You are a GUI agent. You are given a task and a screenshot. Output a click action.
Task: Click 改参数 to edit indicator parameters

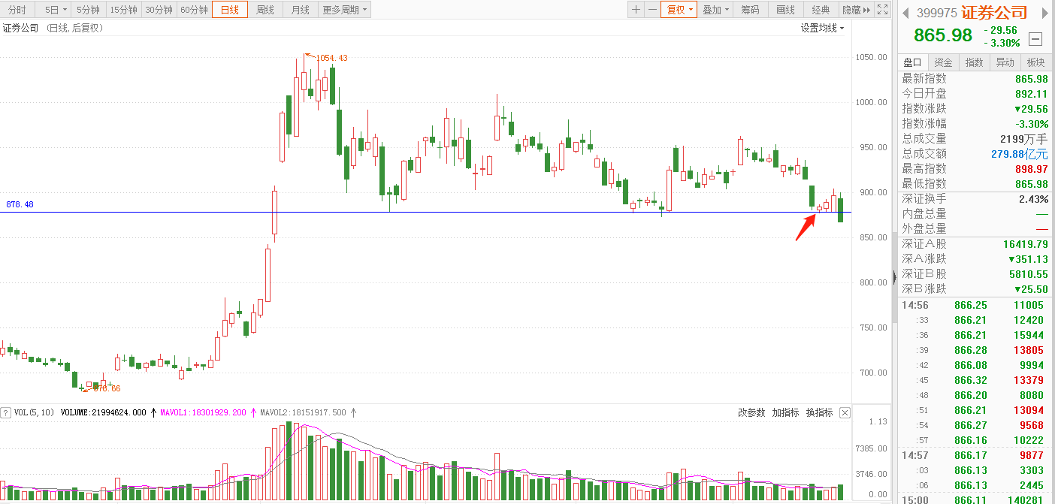[751, 412]
